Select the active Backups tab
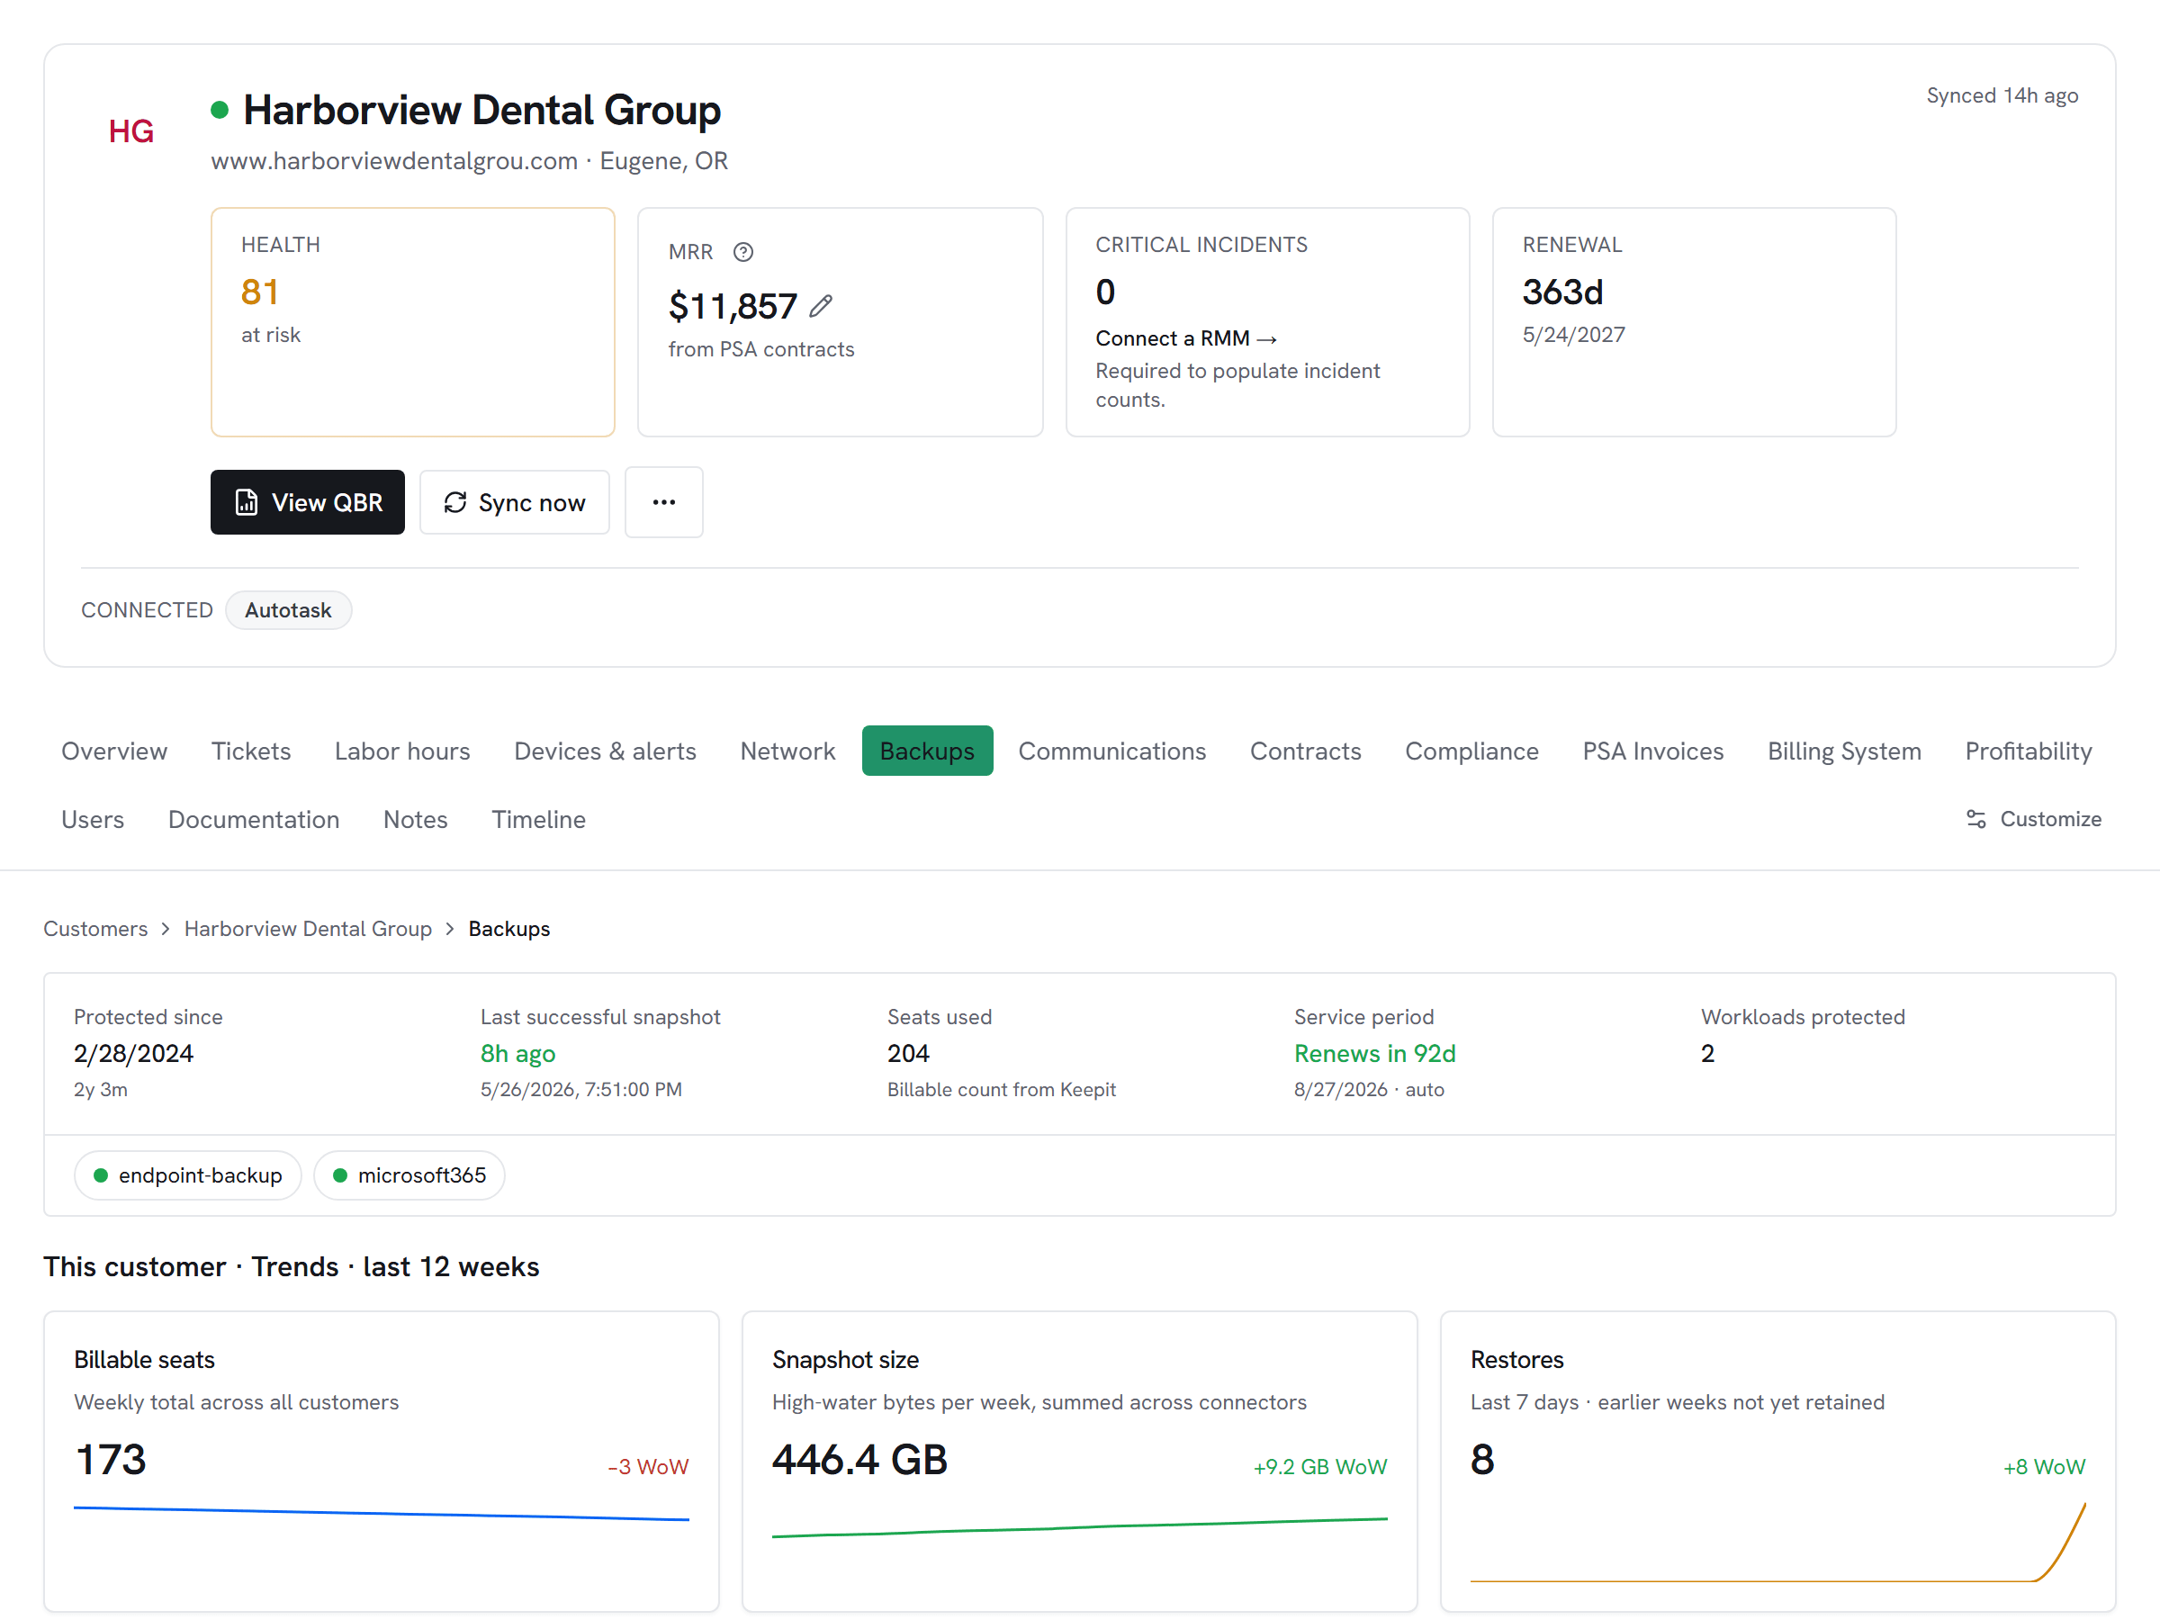The image size is (2160, 1620). 928,751
